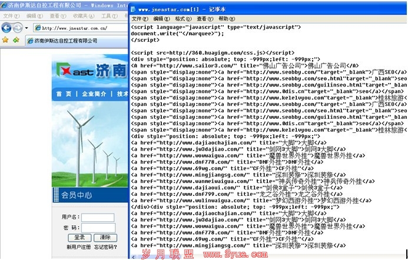Click the 清除 button
This screenshot has height=260, width=408.
pos(105,238)
